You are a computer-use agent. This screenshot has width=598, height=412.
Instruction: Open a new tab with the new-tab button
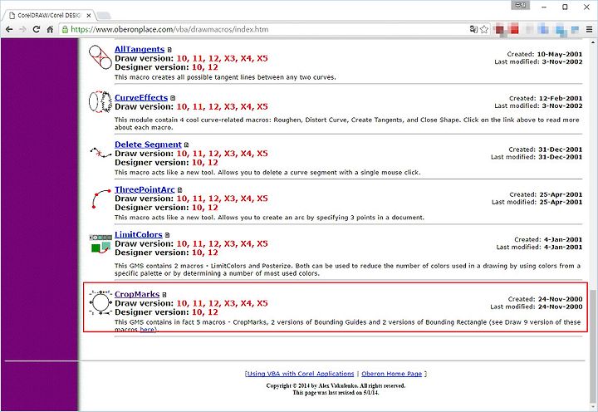(x=104, y=16)
